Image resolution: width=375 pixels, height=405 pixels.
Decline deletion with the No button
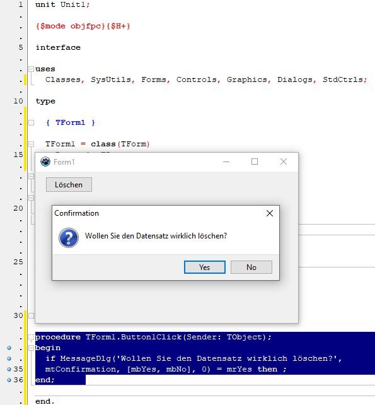click(x=251, y=267)
